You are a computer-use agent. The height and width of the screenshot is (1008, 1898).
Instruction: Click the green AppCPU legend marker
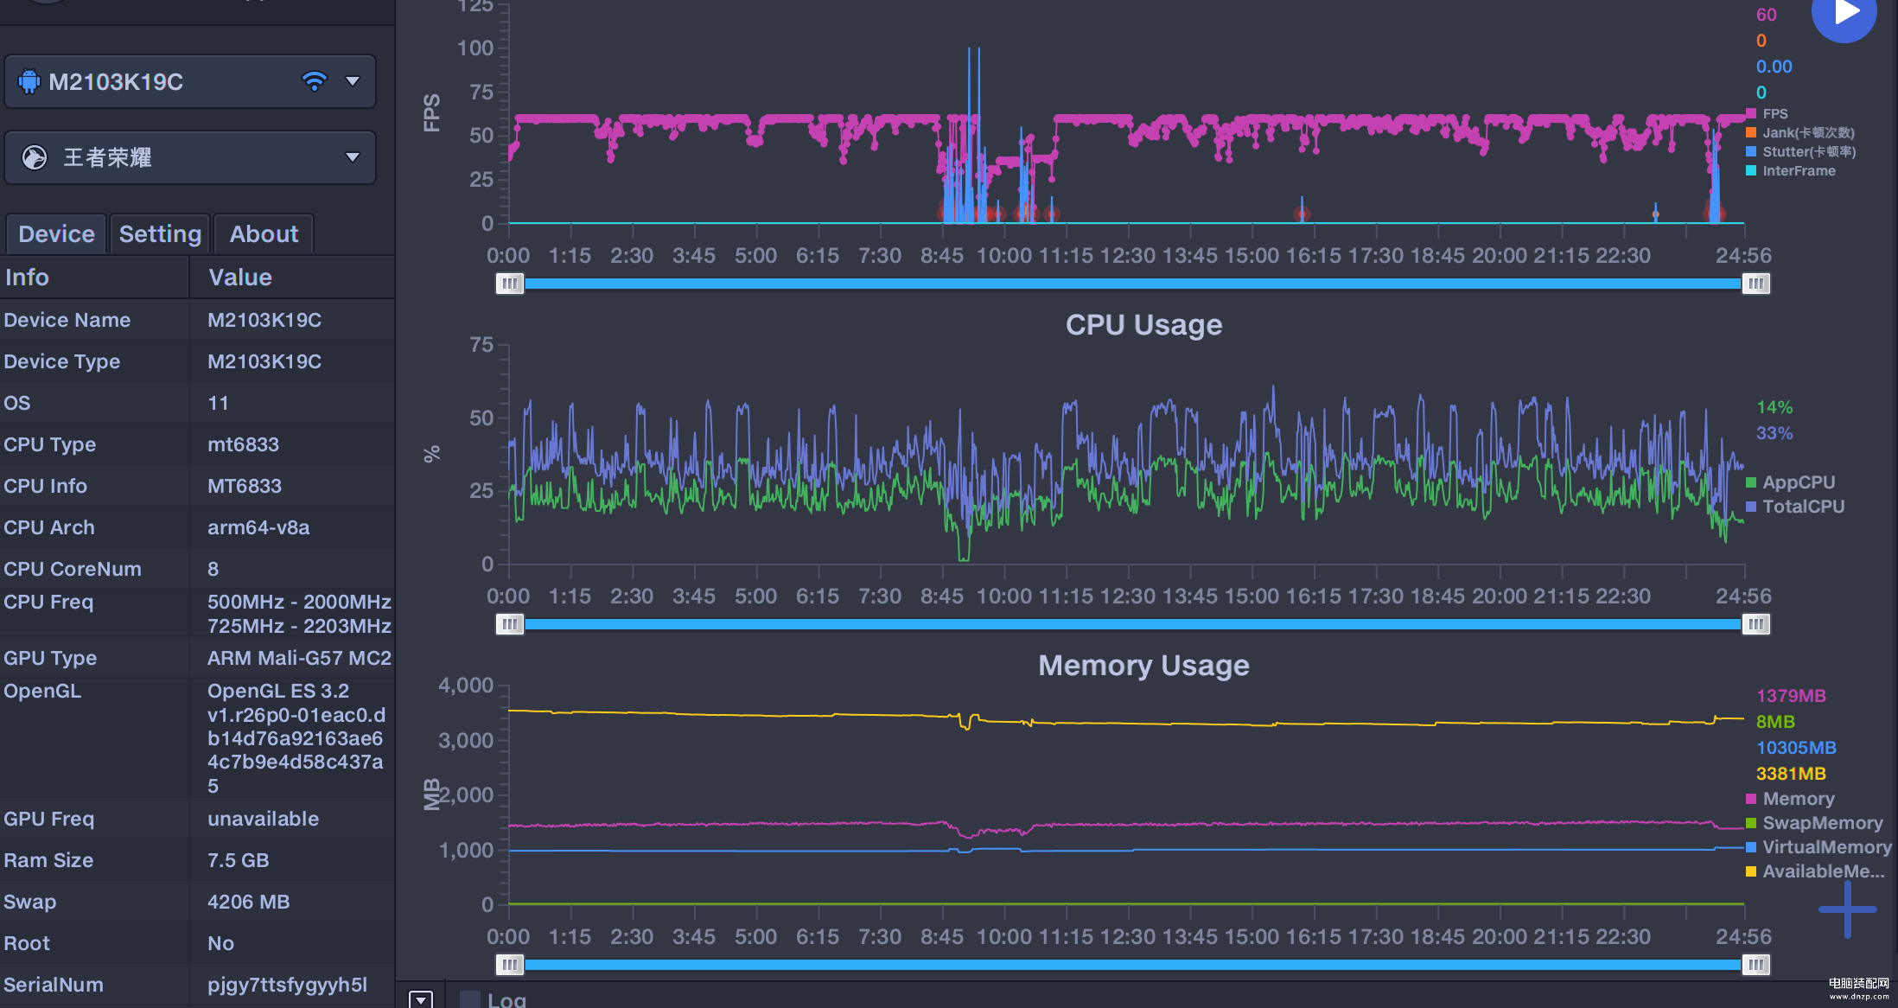1751,482
